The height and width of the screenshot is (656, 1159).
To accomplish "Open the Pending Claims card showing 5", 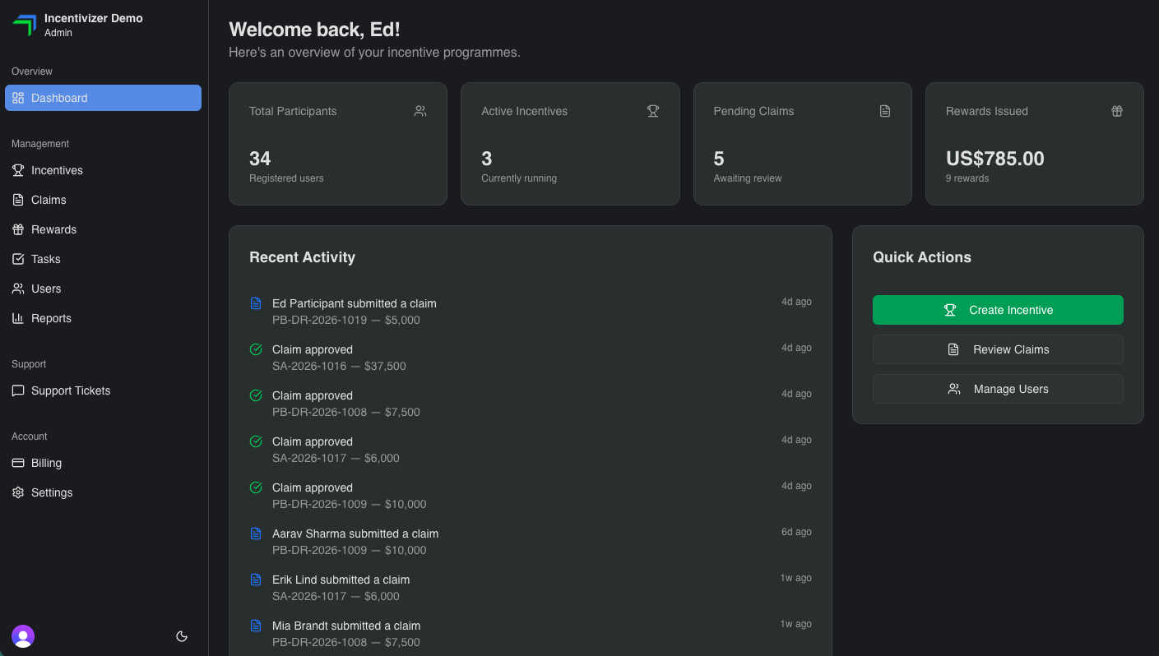I will point(802,144).
